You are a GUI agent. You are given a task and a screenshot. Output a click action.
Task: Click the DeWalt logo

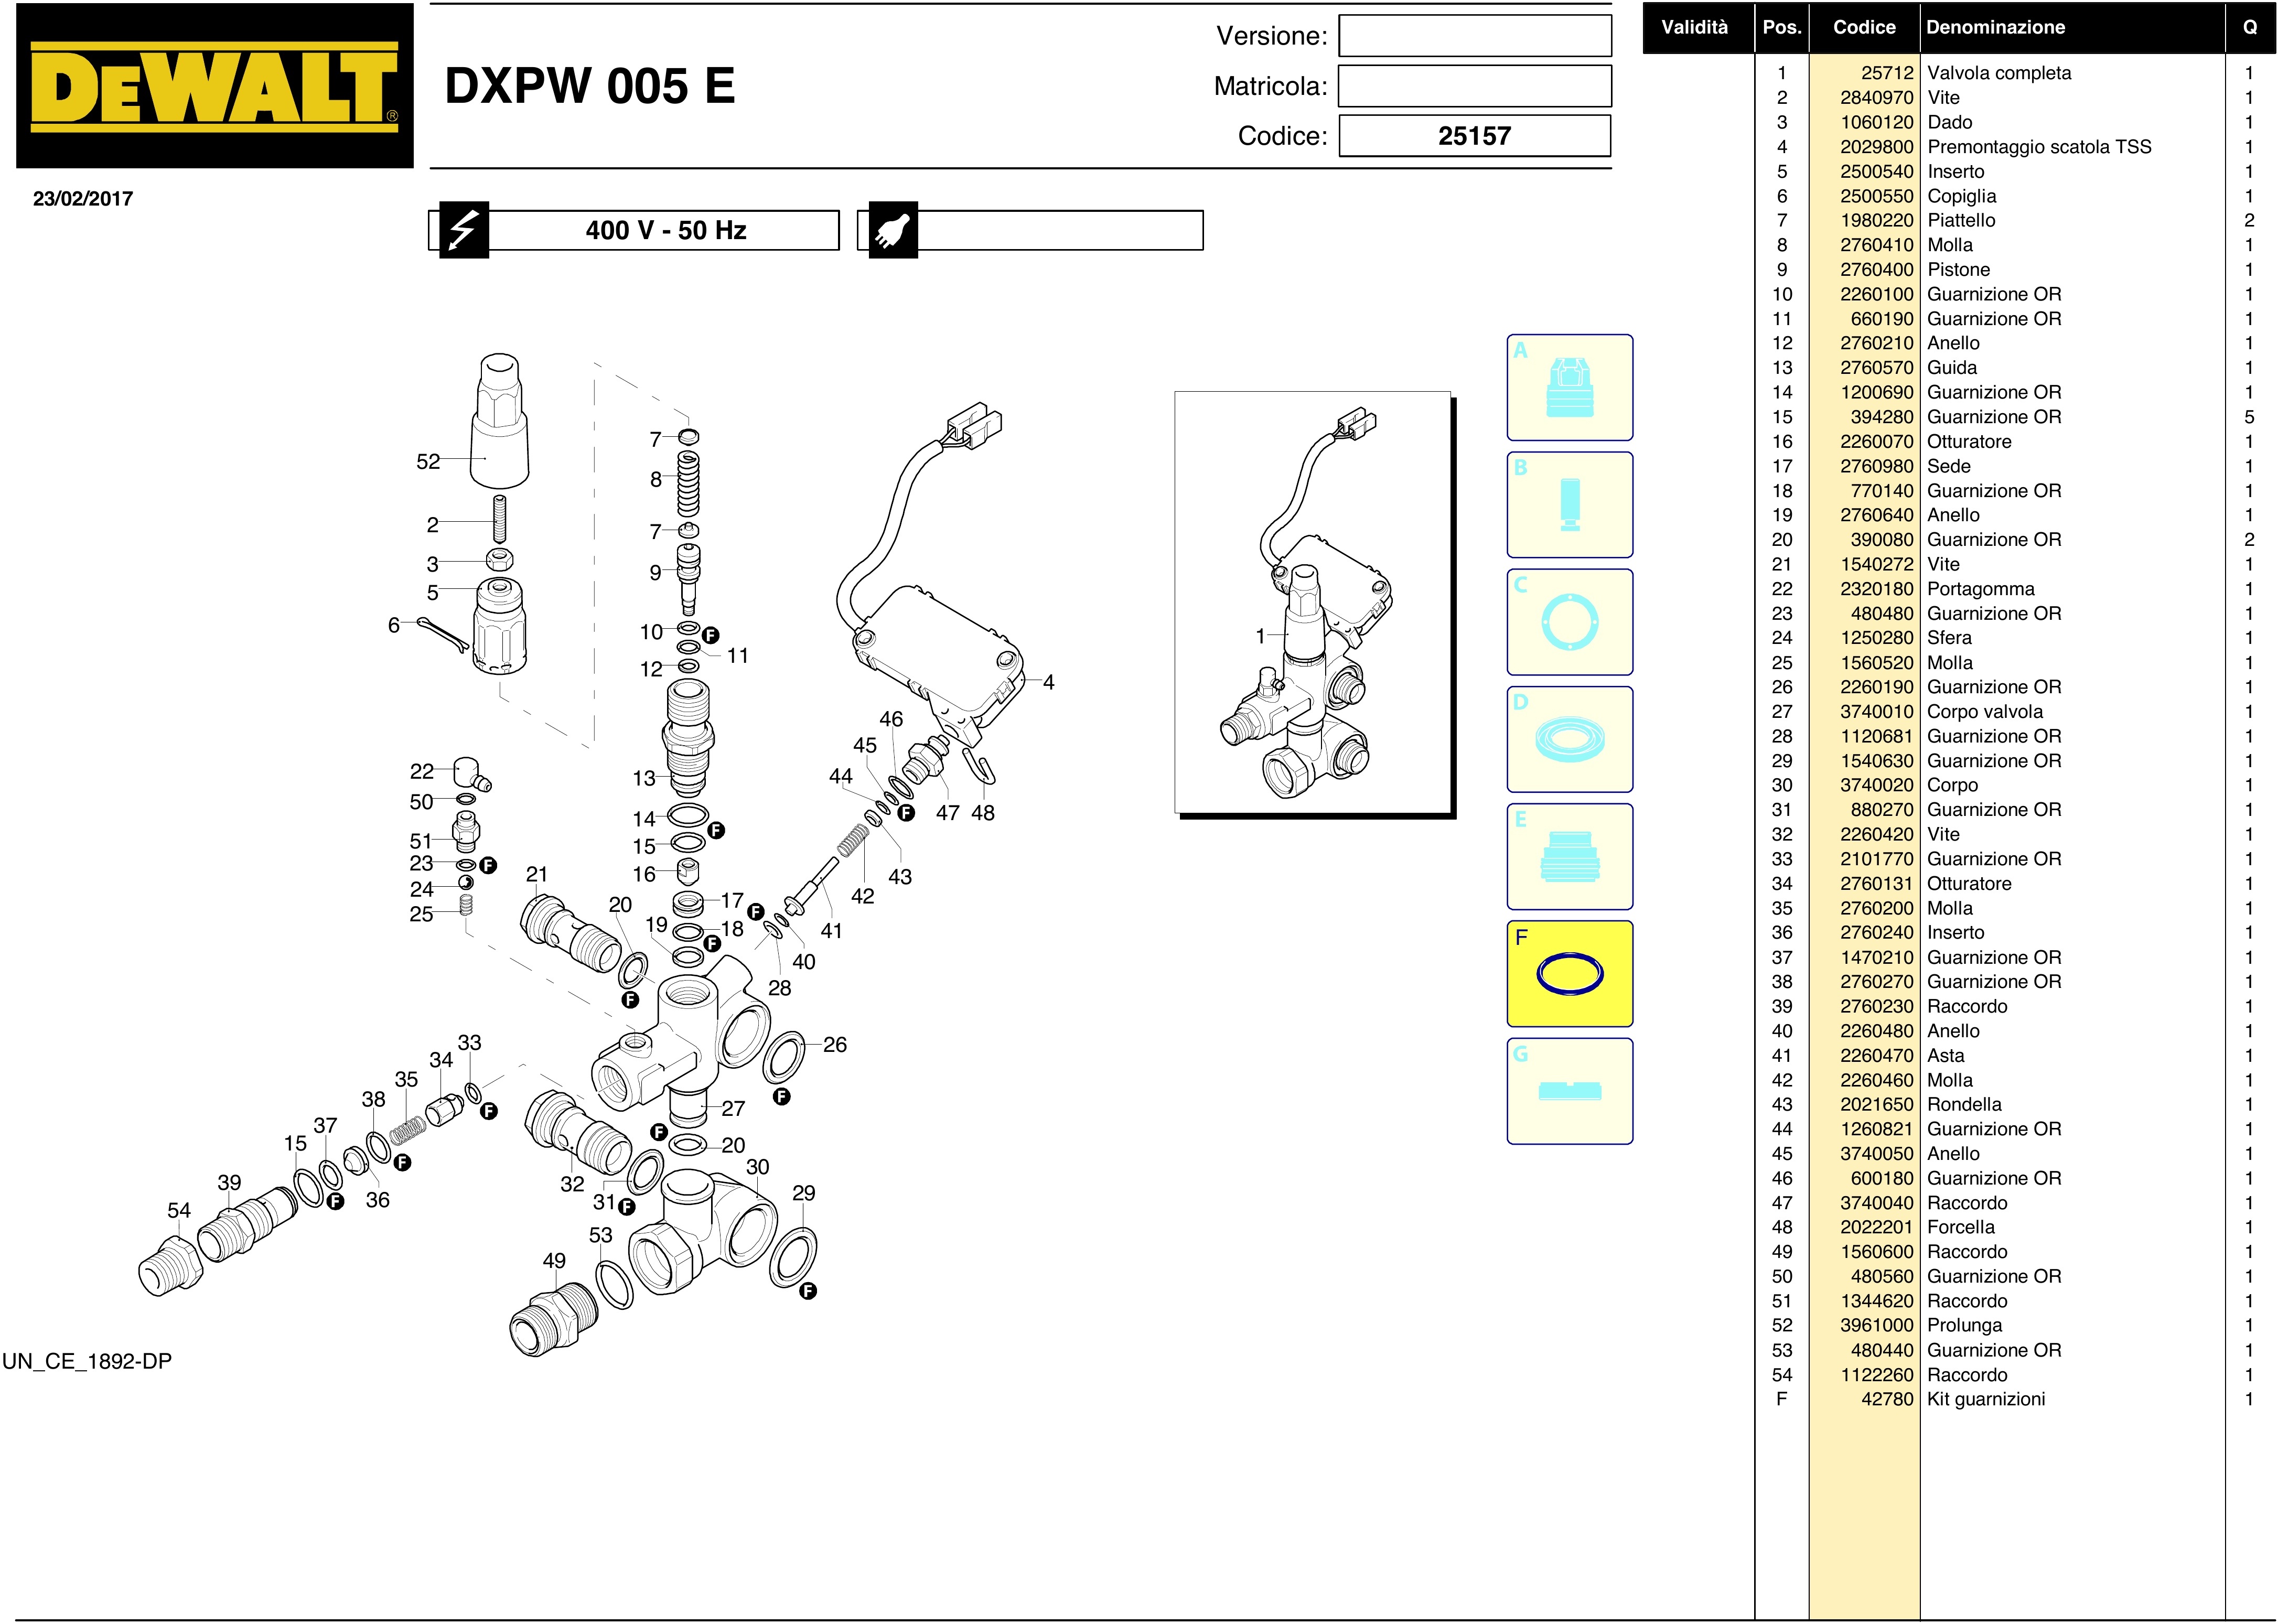click(x=214, y=87)
